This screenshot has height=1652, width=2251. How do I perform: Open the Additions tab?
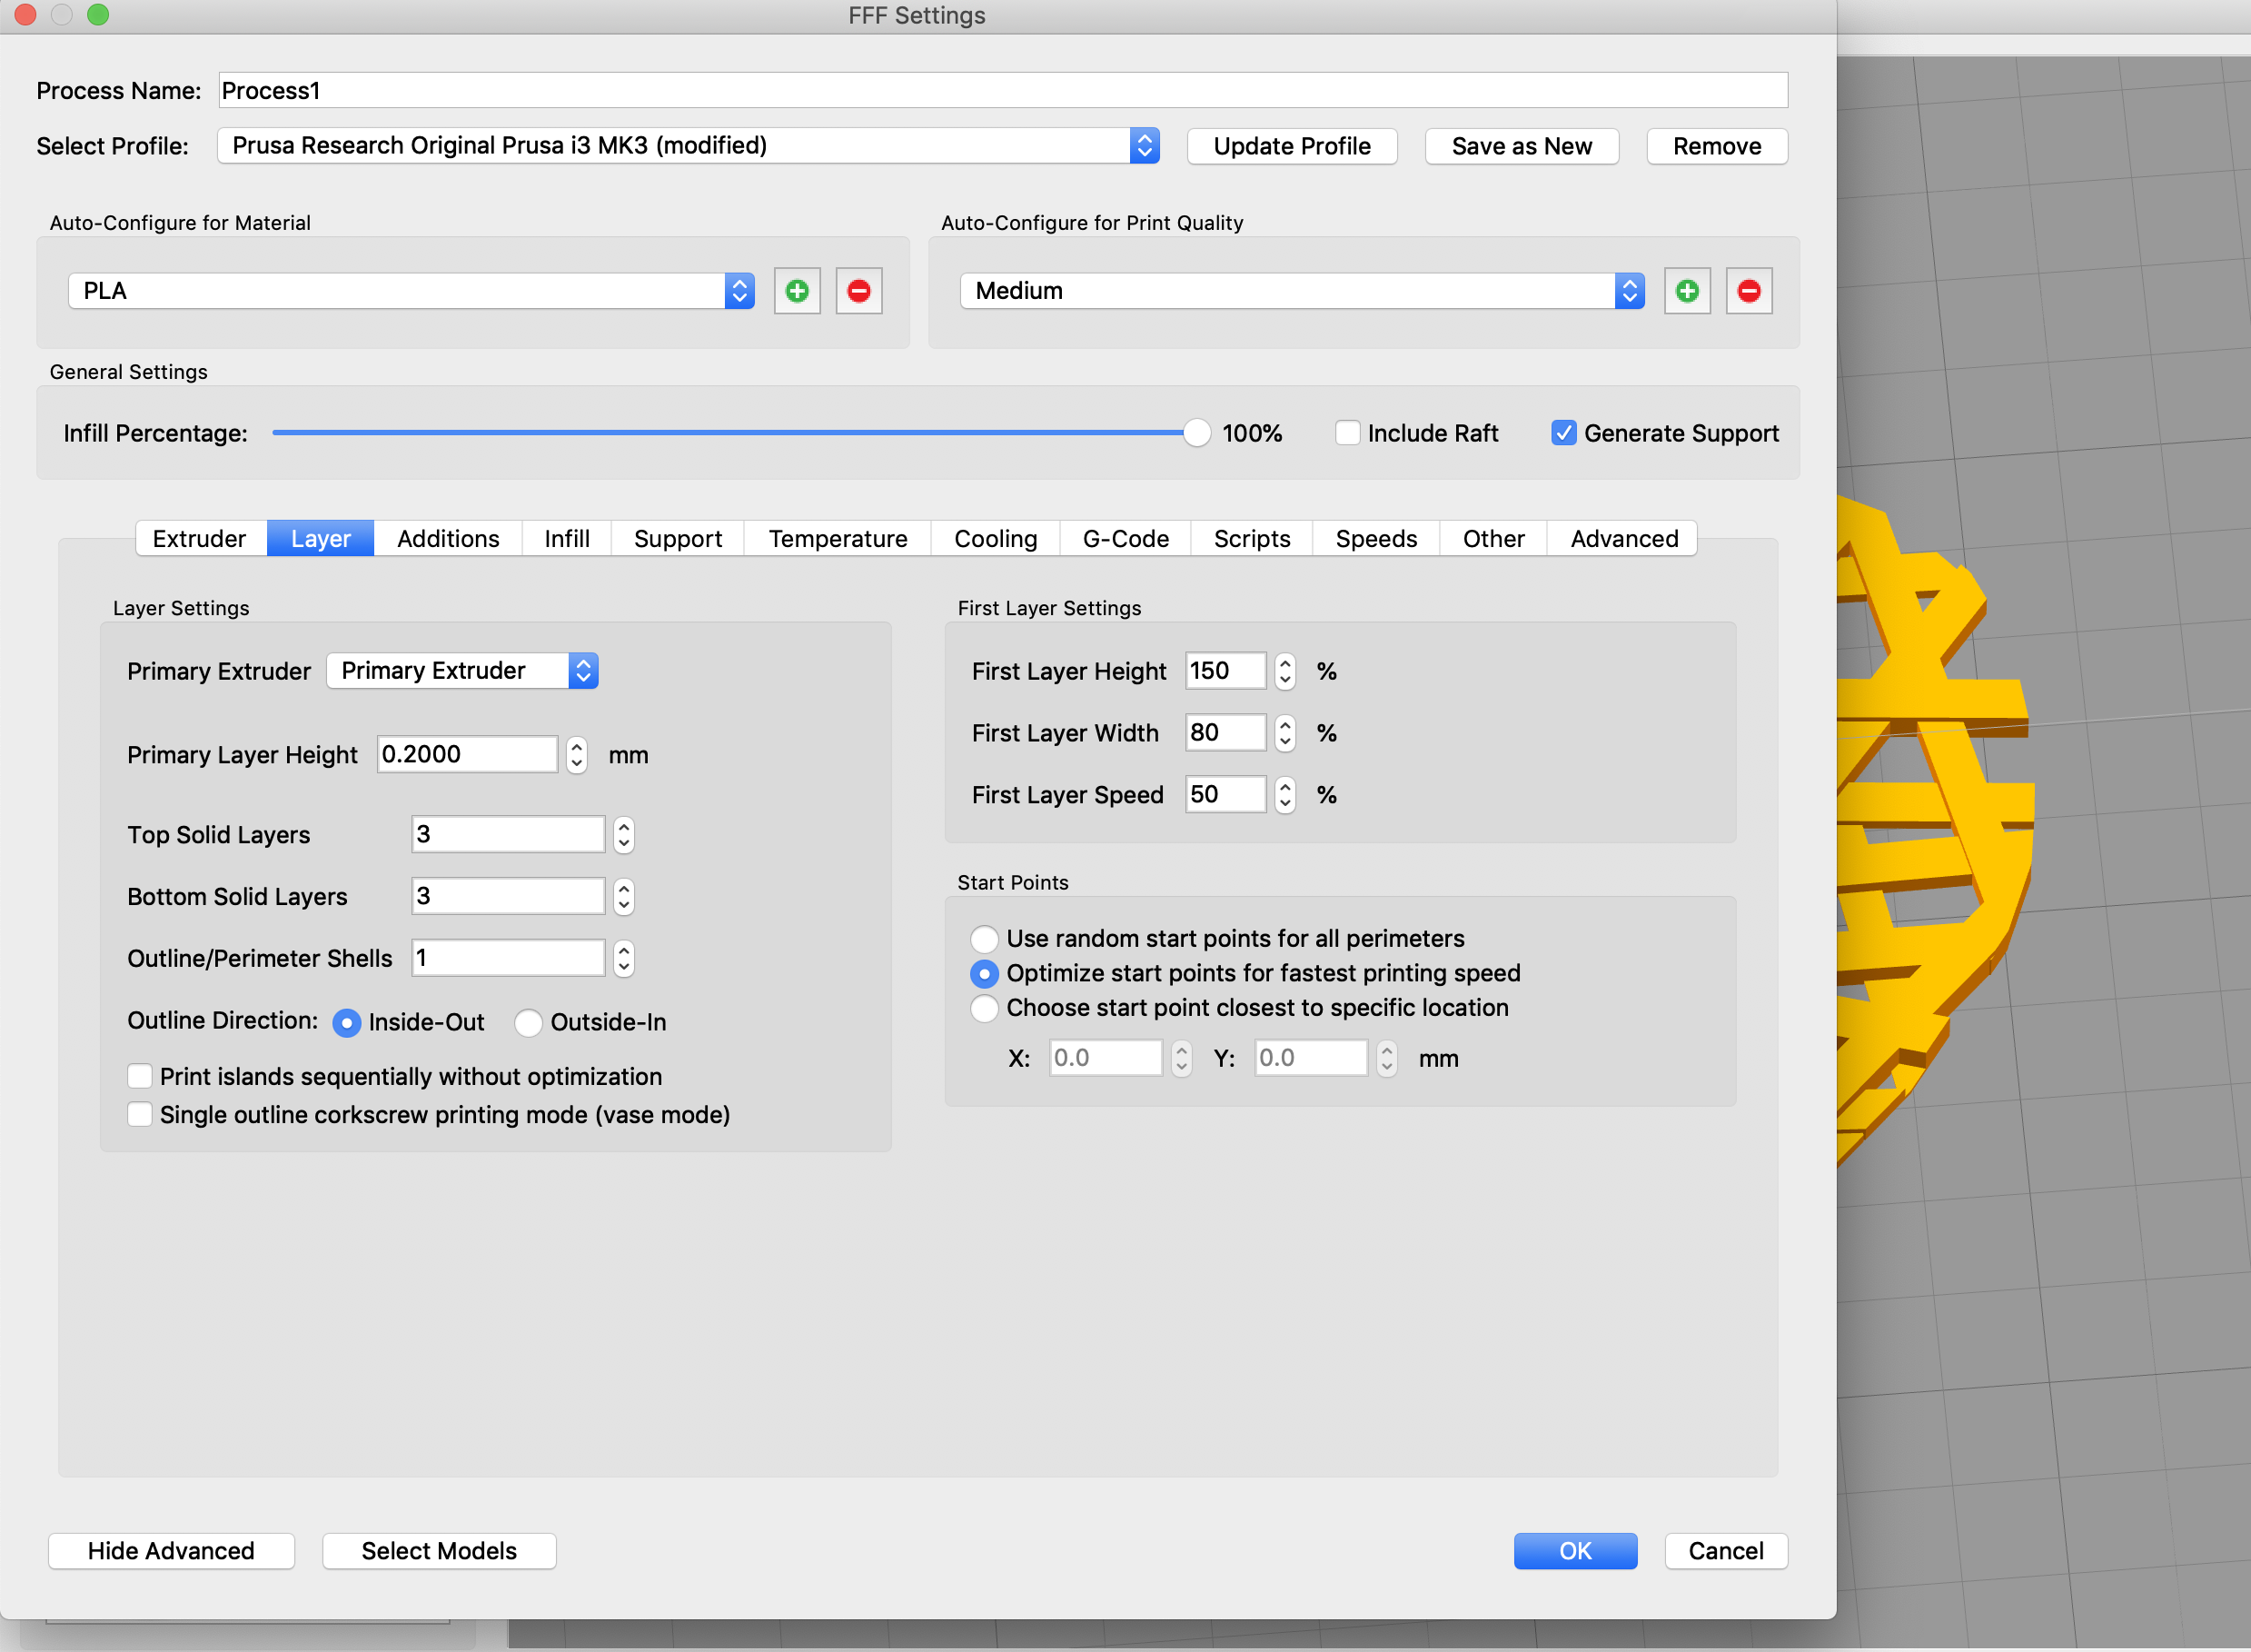click(448, 539)
